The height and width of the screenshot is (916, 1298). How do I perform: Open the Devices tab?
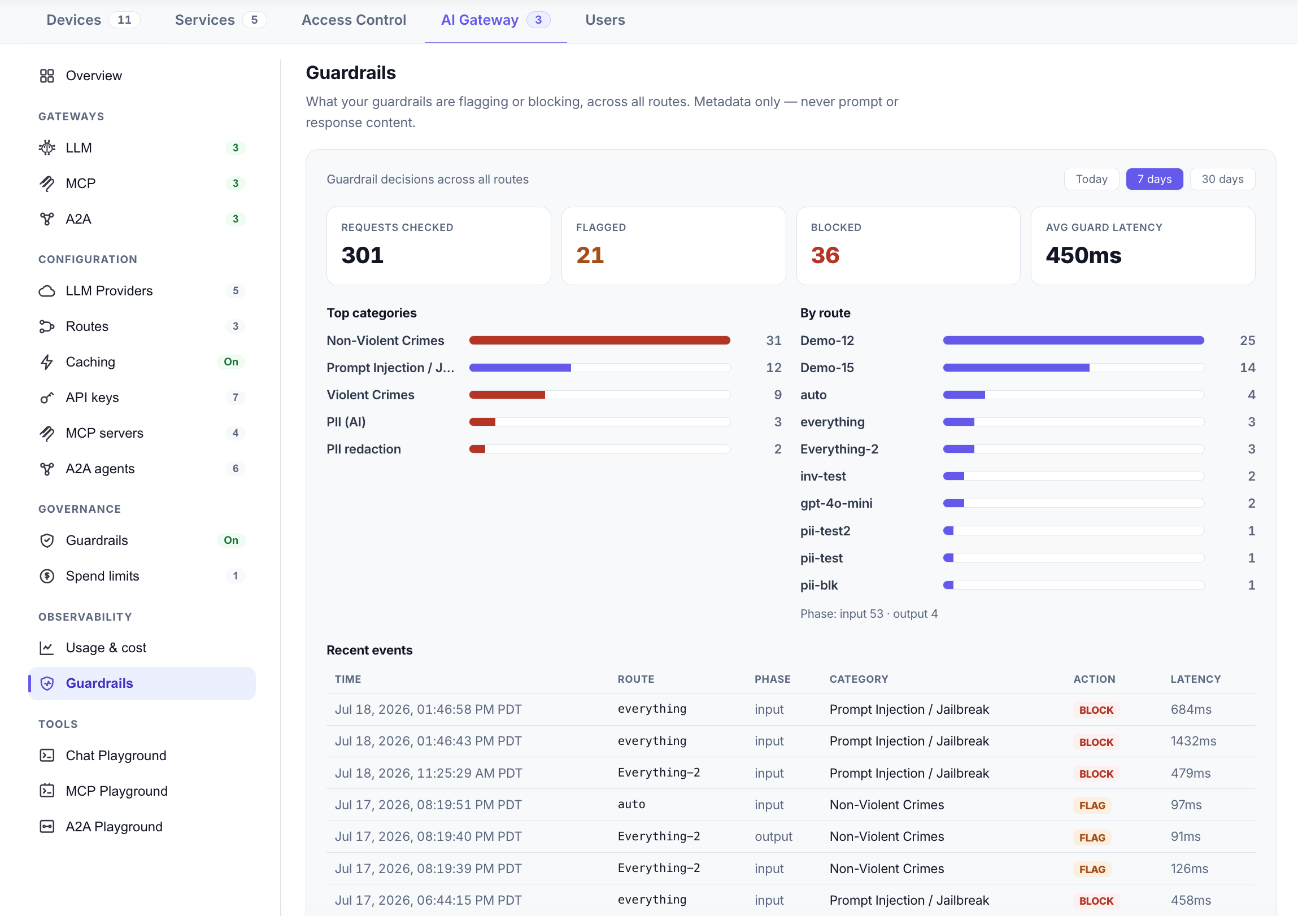click(93, 20)
